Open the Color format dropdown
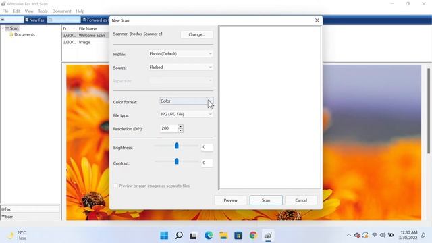Screen dimensions: 432x243 point(186,101)
